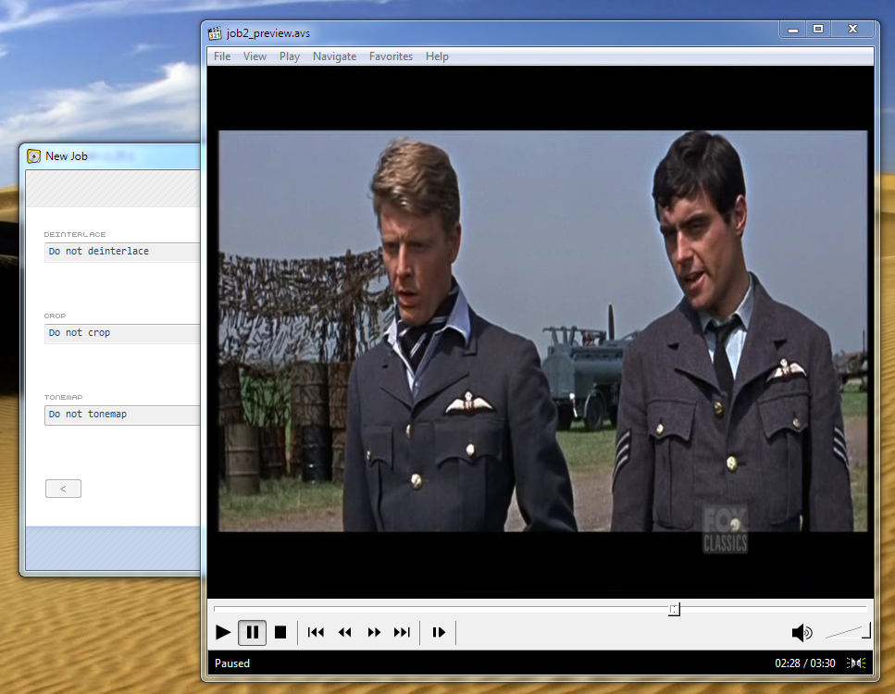This screenshot has height=694, width=895.
Task: Click the New Job window icon
Action: 33,156
